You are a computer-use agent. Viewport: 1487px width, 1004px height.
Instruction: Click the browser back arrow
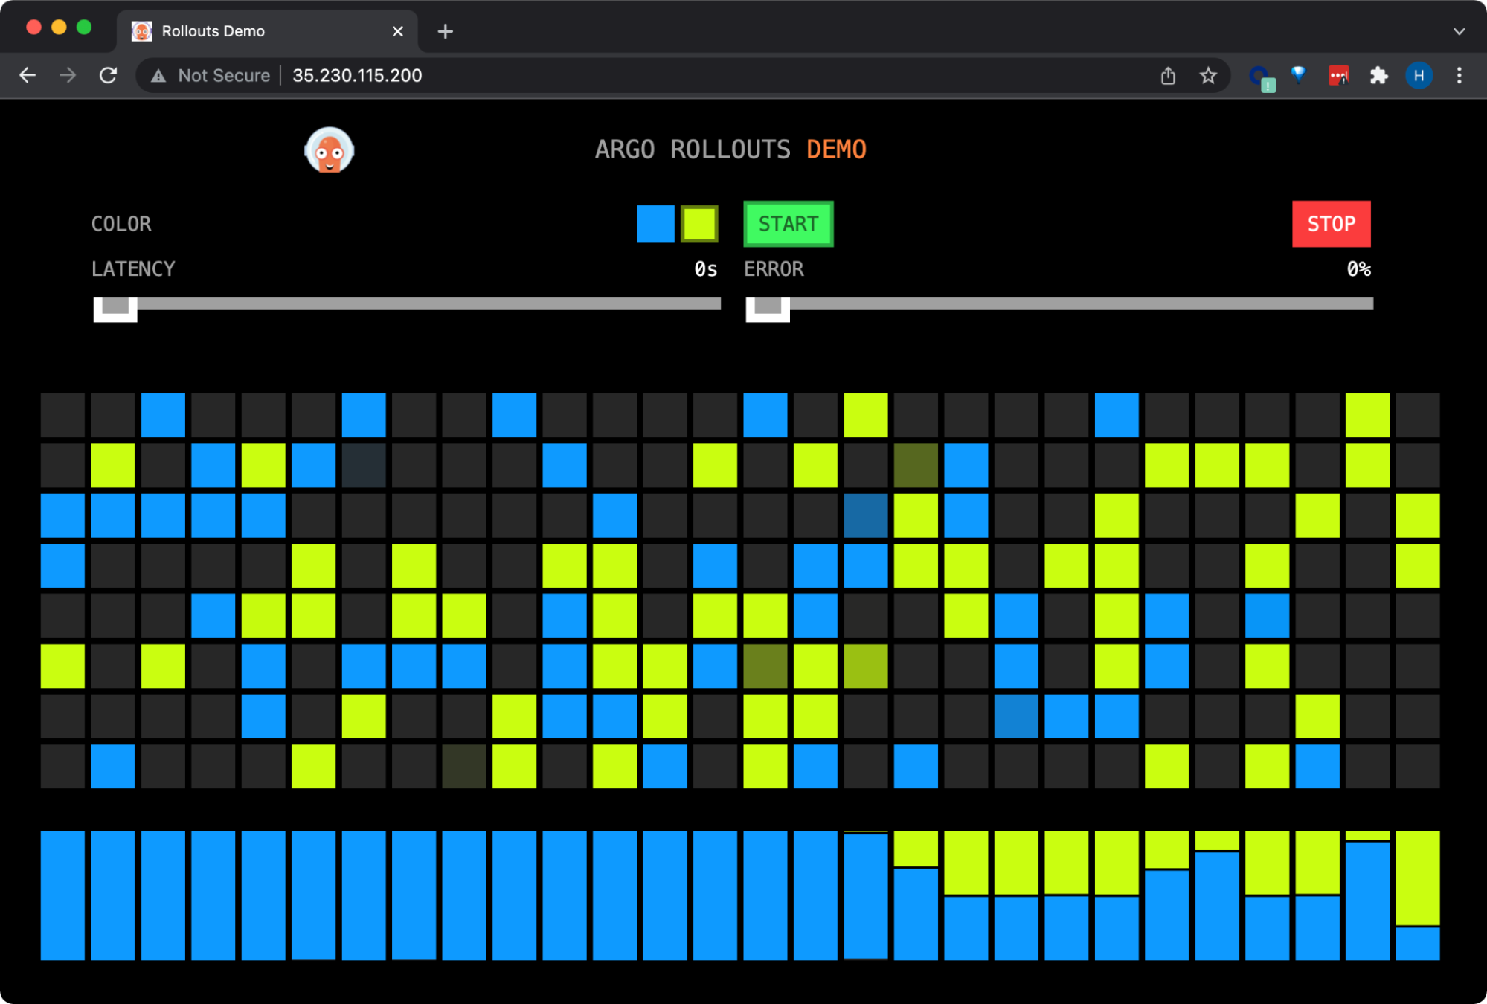[x=28, y=75]
